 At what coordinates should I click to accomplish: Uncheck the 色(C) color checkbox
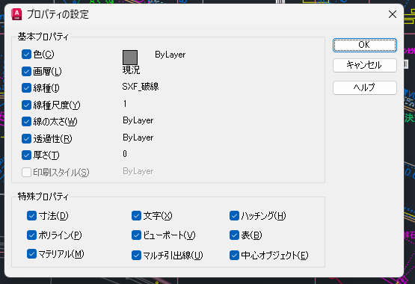(x=26, y=55)
